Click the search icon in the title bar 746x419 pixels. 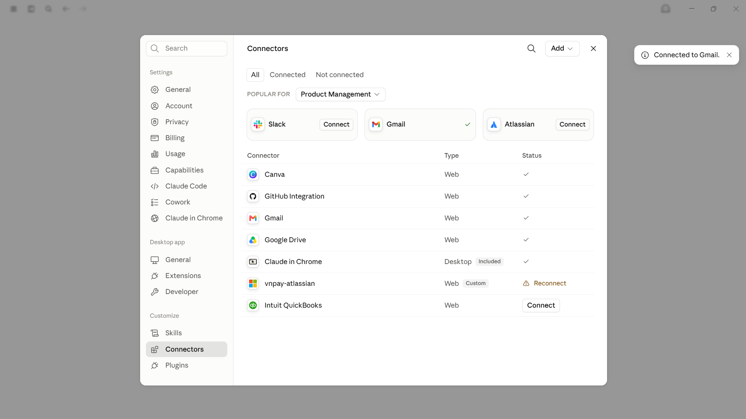point(48,9)
